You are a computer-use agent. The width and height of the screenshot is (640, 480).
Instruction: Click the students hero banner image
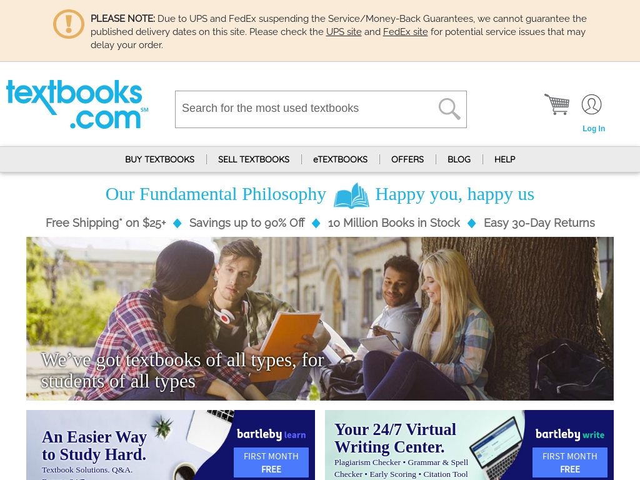click(319, 318)
